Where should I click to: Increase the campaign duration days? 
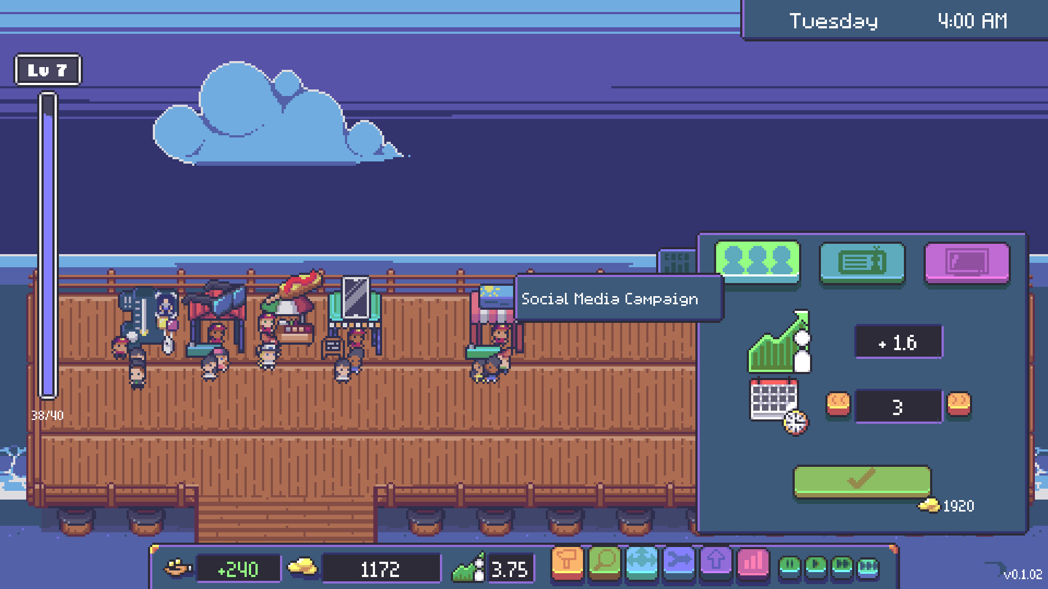coord(959,404)
